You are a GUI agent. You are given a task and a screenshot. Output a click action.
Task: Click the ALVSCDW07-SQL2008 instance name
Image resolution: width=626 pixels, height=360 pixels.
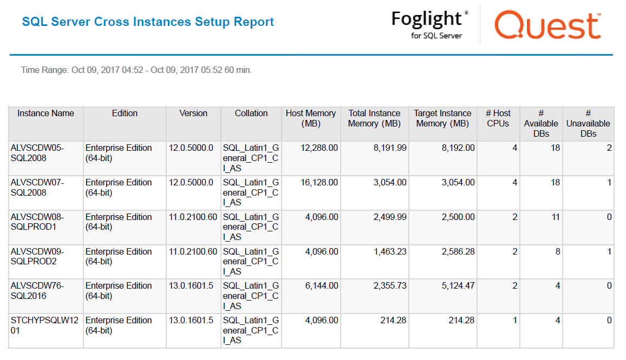click(37, 188)
